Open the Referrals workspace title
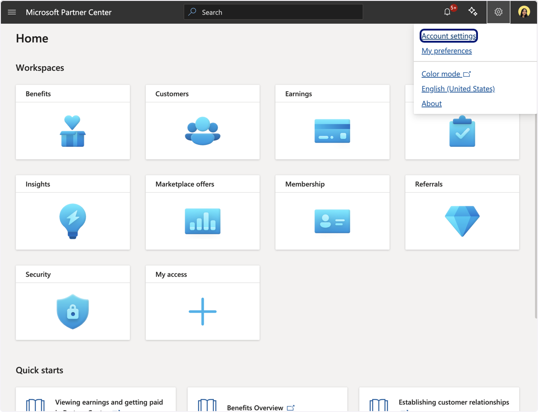538x412 pixels. tap(429, 184)
